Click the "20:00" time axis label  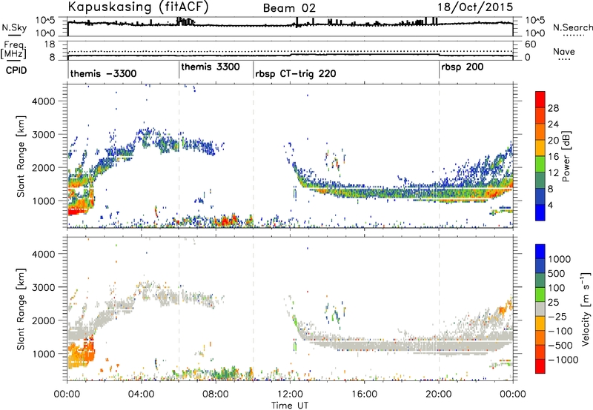[x=438, y=394]
